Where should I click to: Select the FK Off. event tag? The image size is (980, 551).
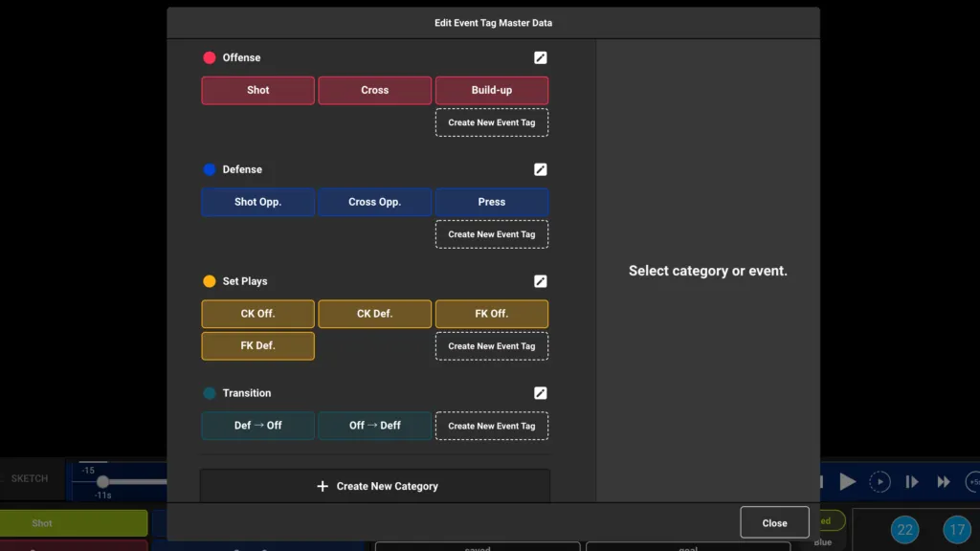pyautogui.click(x=492, y=314)
